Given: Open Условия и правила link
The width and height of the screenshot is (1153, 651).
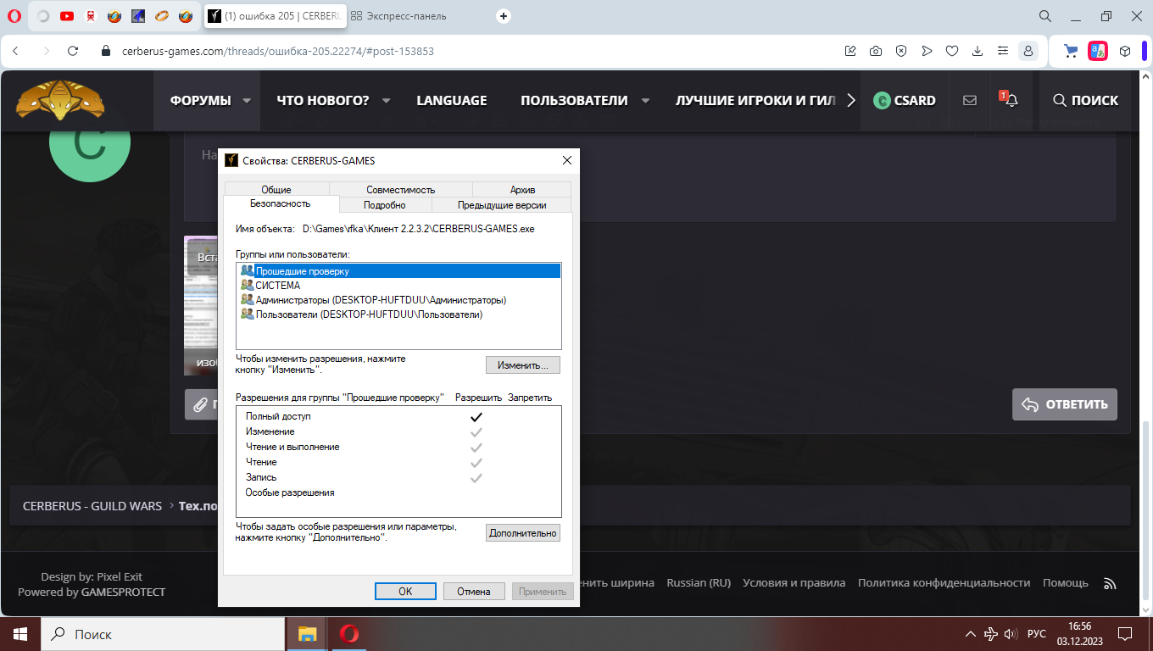Looking at the screenshot, I should click(794, 583).
